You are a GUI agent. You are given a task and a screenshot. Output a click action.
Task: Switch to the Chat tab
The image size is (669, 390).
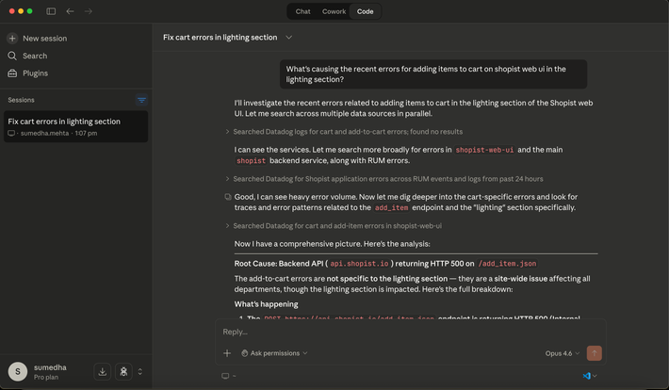[302, 11]
